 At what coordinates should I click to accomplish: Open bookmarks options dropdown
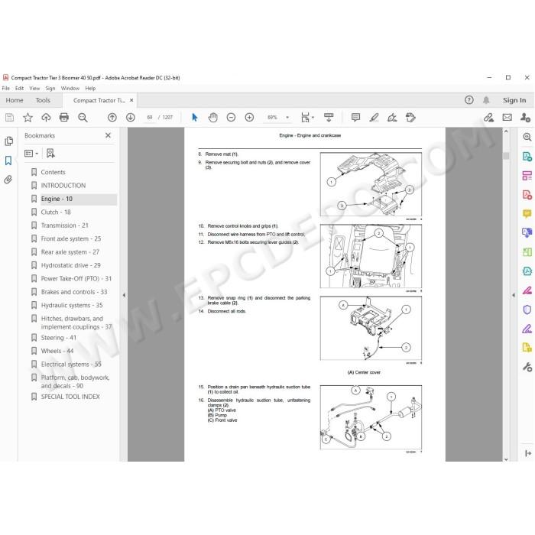31,154
